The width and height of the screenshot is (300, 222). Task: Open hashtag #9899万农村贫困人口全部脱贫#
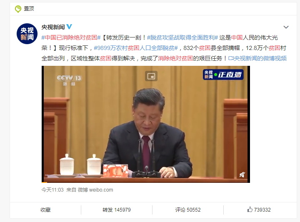[x=136, y=48]
